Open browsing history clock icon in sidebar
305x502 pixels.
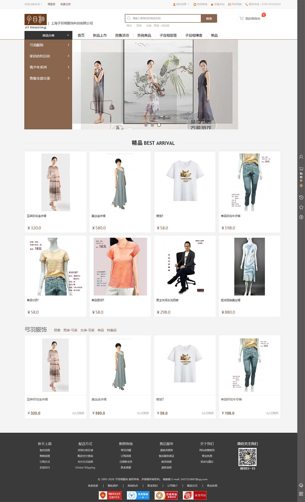click(x=301, y=197)
